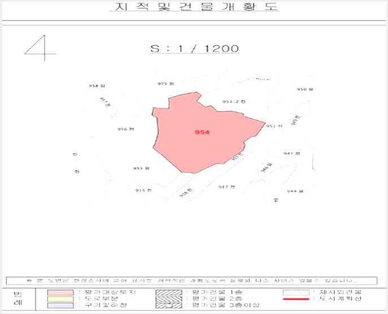The image size is (388, 314).
Task: Click the pink 평가대상토지 legend swatch
Action: [60, 293]
